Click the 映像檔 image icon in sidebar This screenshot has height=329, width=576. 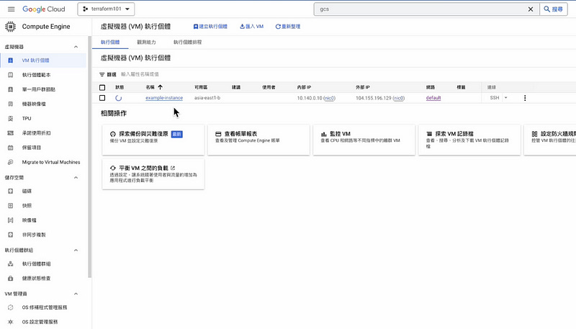10,220
